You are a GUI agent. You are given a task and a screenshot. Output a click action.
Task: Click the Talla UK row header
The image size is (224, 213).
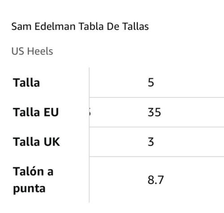coord(36,142)
